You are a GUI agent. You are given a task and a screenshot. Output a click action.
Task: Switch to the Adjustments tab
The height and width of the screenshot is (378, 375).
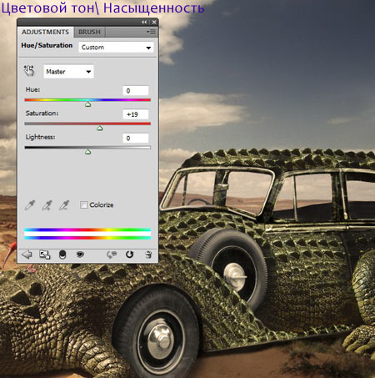(x=45, y=32)
